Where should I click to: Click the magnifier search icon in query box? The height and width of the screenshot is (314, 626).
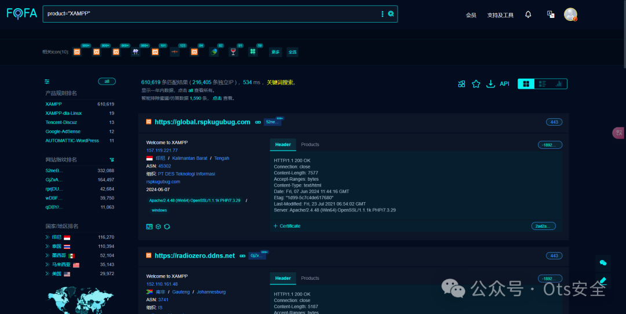pos(391,14)
